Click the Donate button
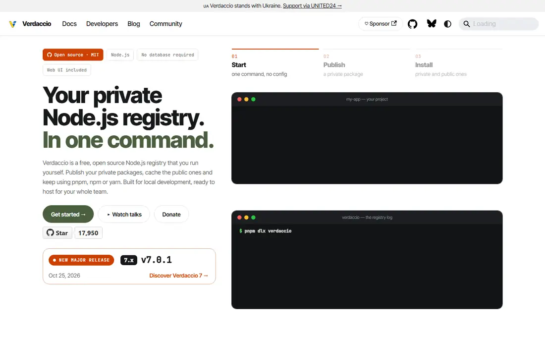545x341 pixels. pos(171,214)
